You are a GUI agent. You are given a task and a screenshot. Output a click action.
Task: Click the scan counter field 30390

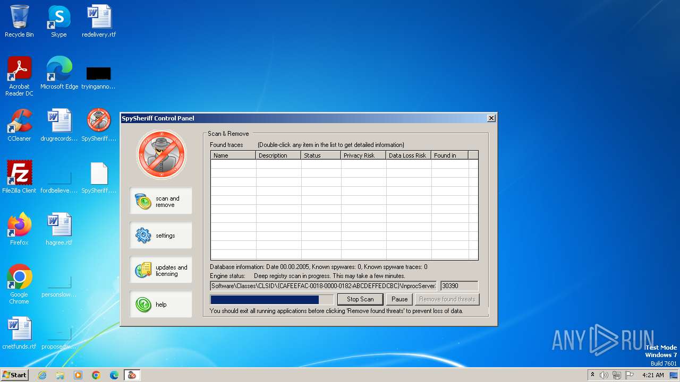coord(459,286)
